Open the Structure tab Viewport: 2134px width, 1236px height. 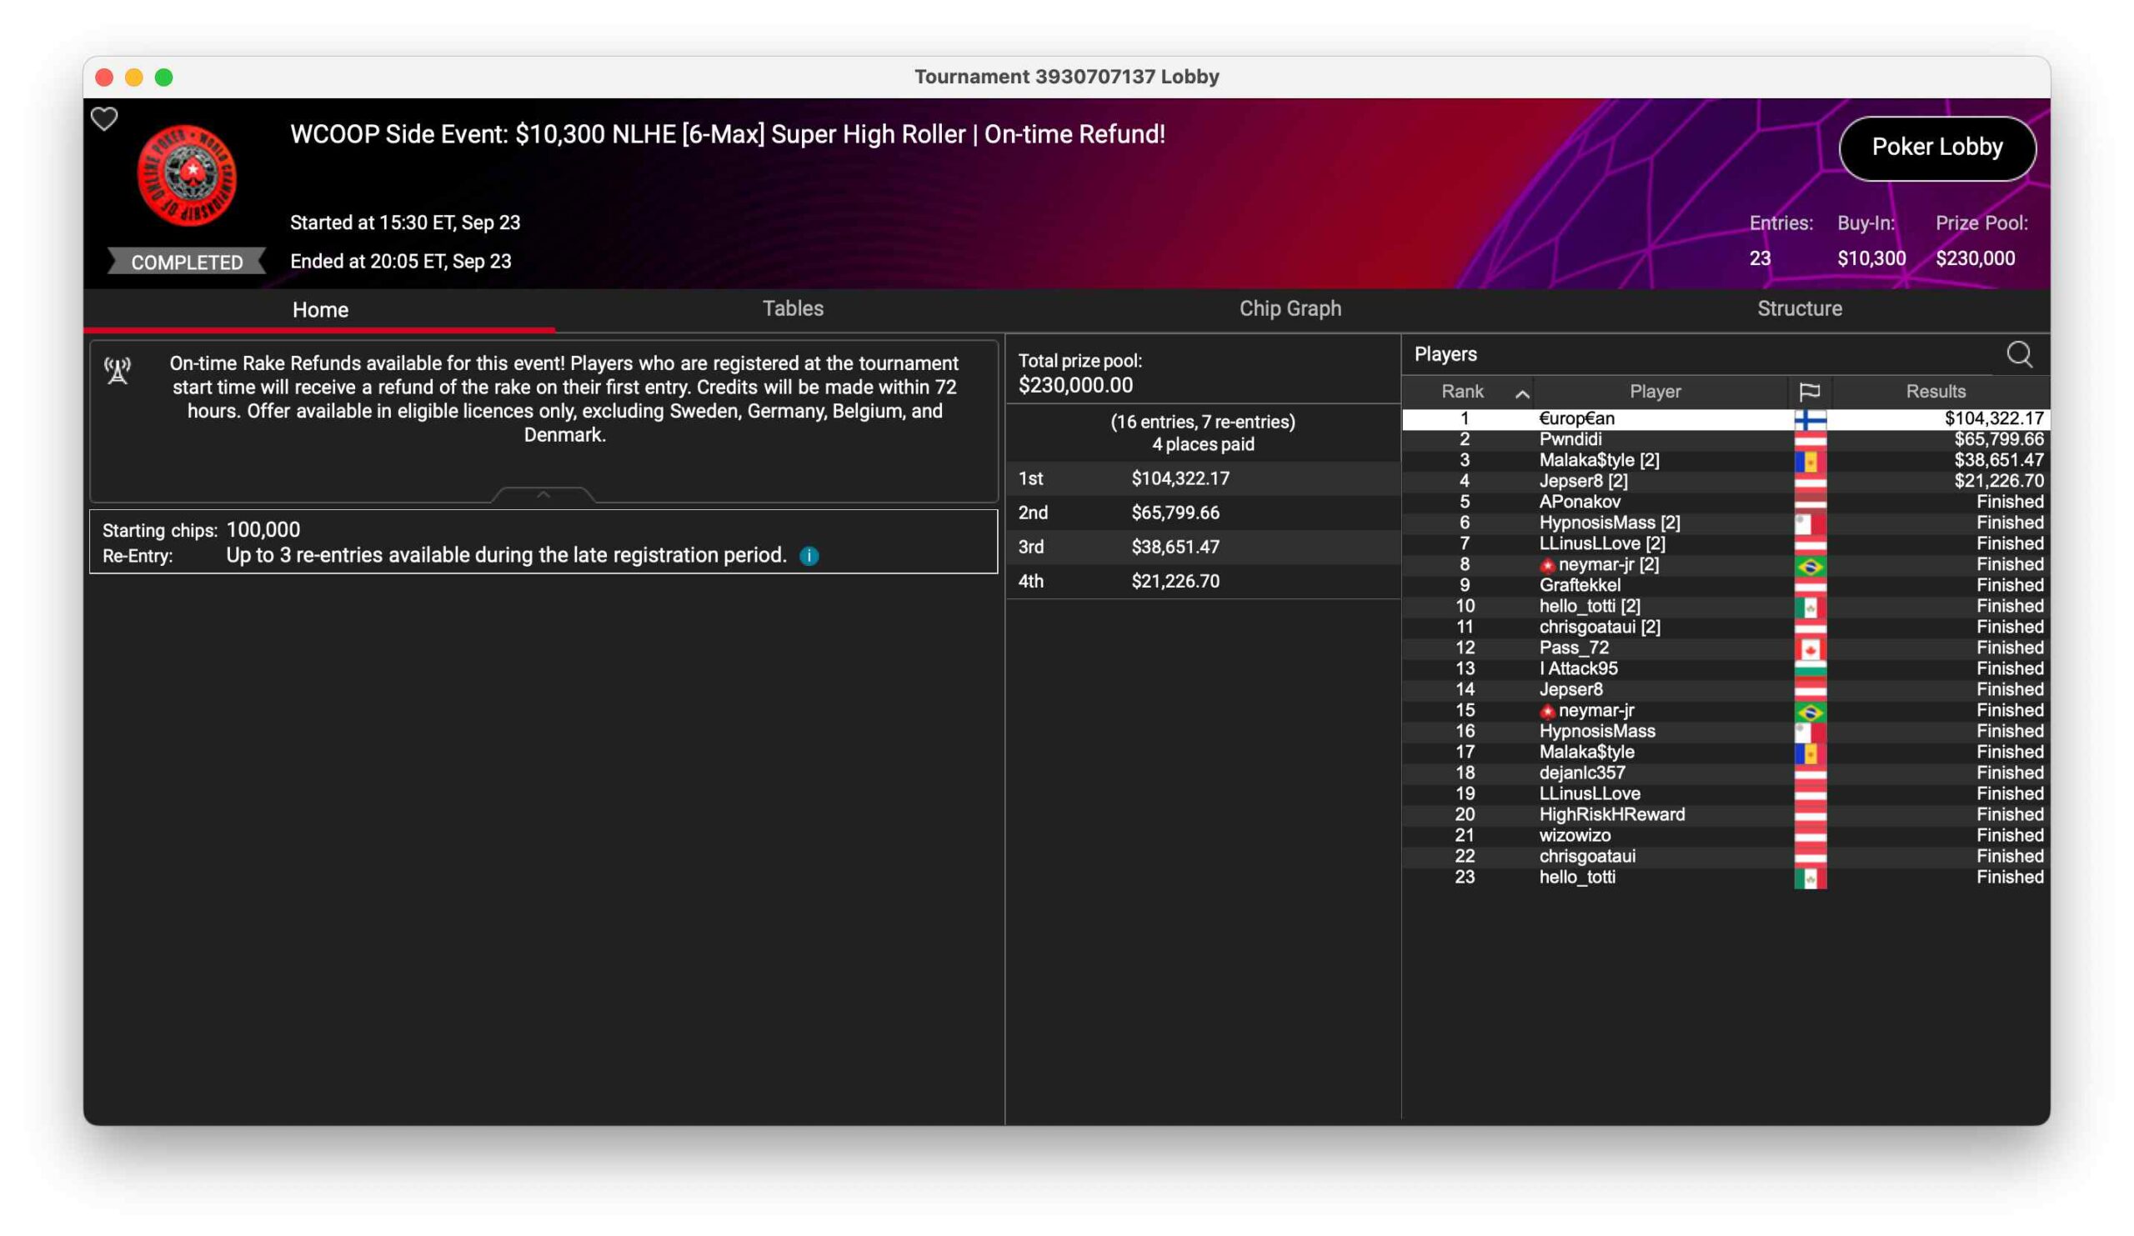(1799, 309)
